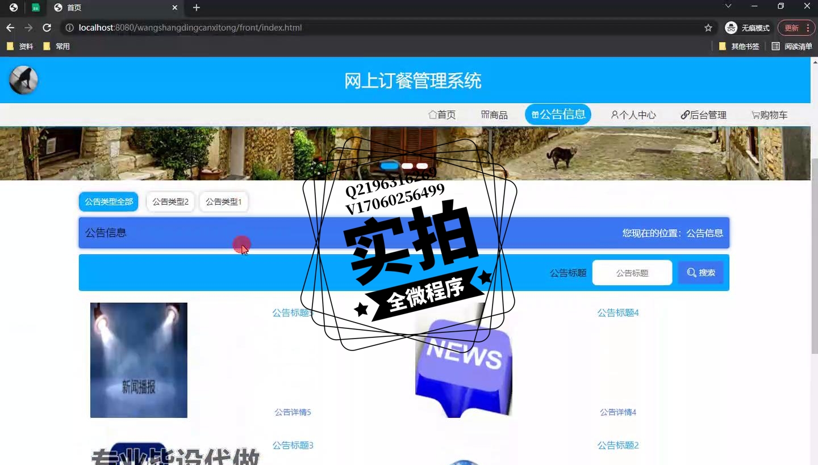The image size is (818, 465).
Task: Select the 公告信息 navigation item
Action: [558, 115]
